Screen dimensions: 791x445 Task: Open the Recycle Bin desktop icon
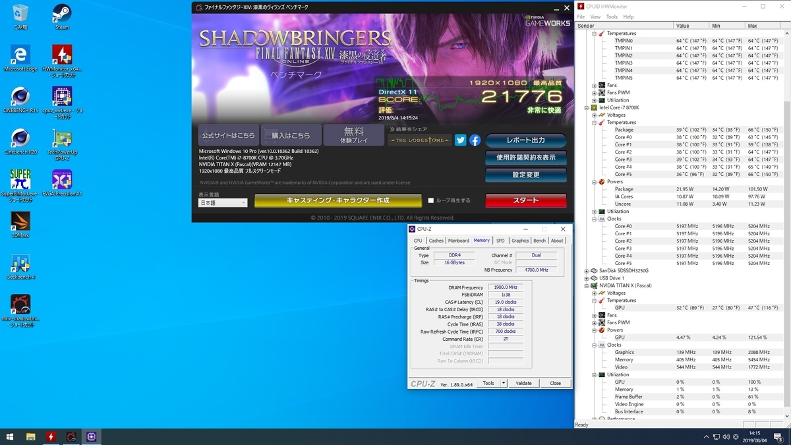pyautogui.click(x=20, y=16)
